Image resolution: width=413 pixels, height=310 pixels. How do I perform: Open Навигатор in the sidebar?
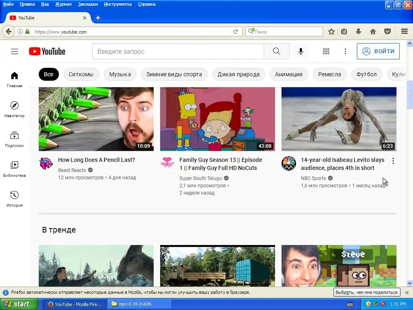[x=15, y=109]
